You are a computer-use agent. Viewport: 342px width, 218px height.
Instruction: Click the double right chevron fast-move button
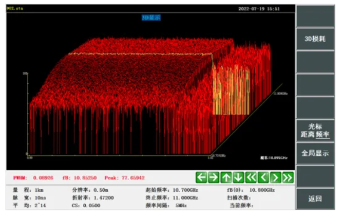[x=288, y=178]
